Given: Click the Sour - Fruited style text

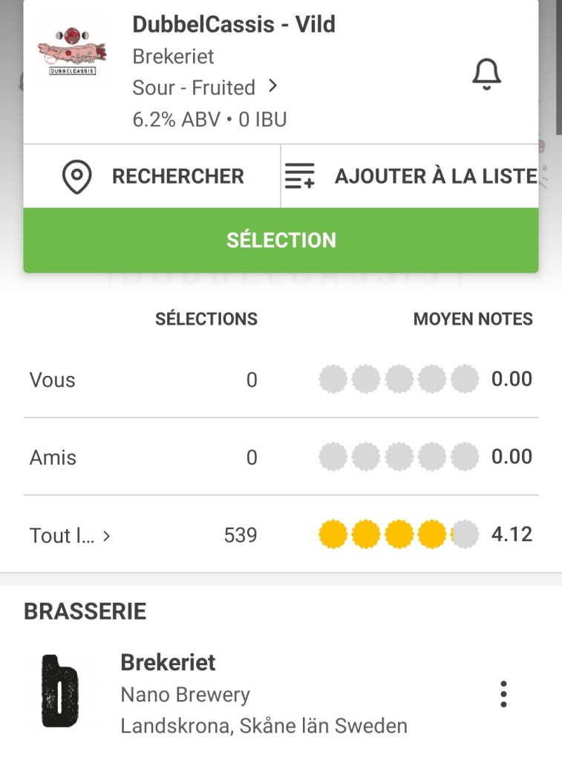Looking at the screenshot, I should [194, 88].
